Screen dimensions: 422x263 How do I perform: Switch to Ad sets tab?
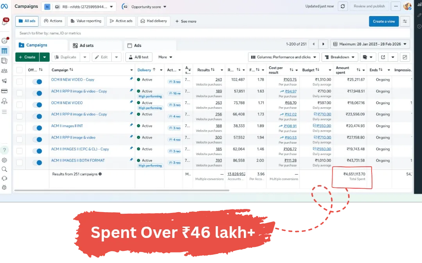coord(95,45)
